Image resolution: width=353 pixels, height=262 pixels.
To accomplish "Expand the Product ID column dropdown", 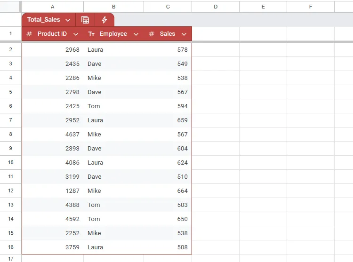I will (75, 34).
